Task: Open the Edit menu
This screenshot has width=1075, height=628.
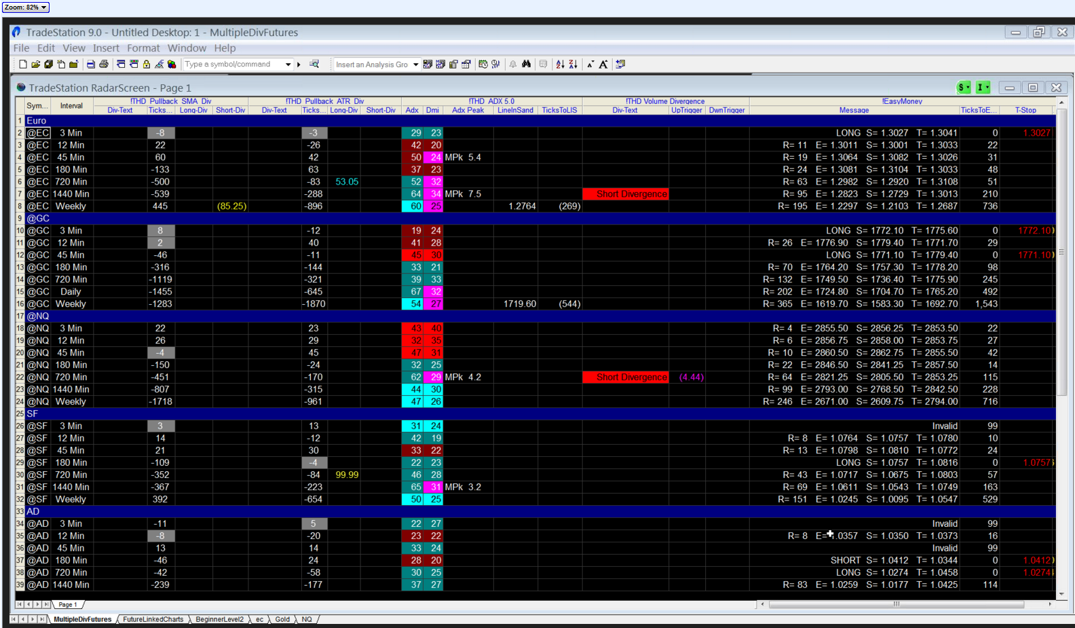Action: [x=46, y=48]
